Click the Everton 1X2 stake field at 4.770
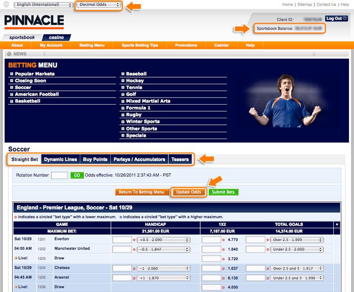 pyautogui.click(x=211, y=239)
